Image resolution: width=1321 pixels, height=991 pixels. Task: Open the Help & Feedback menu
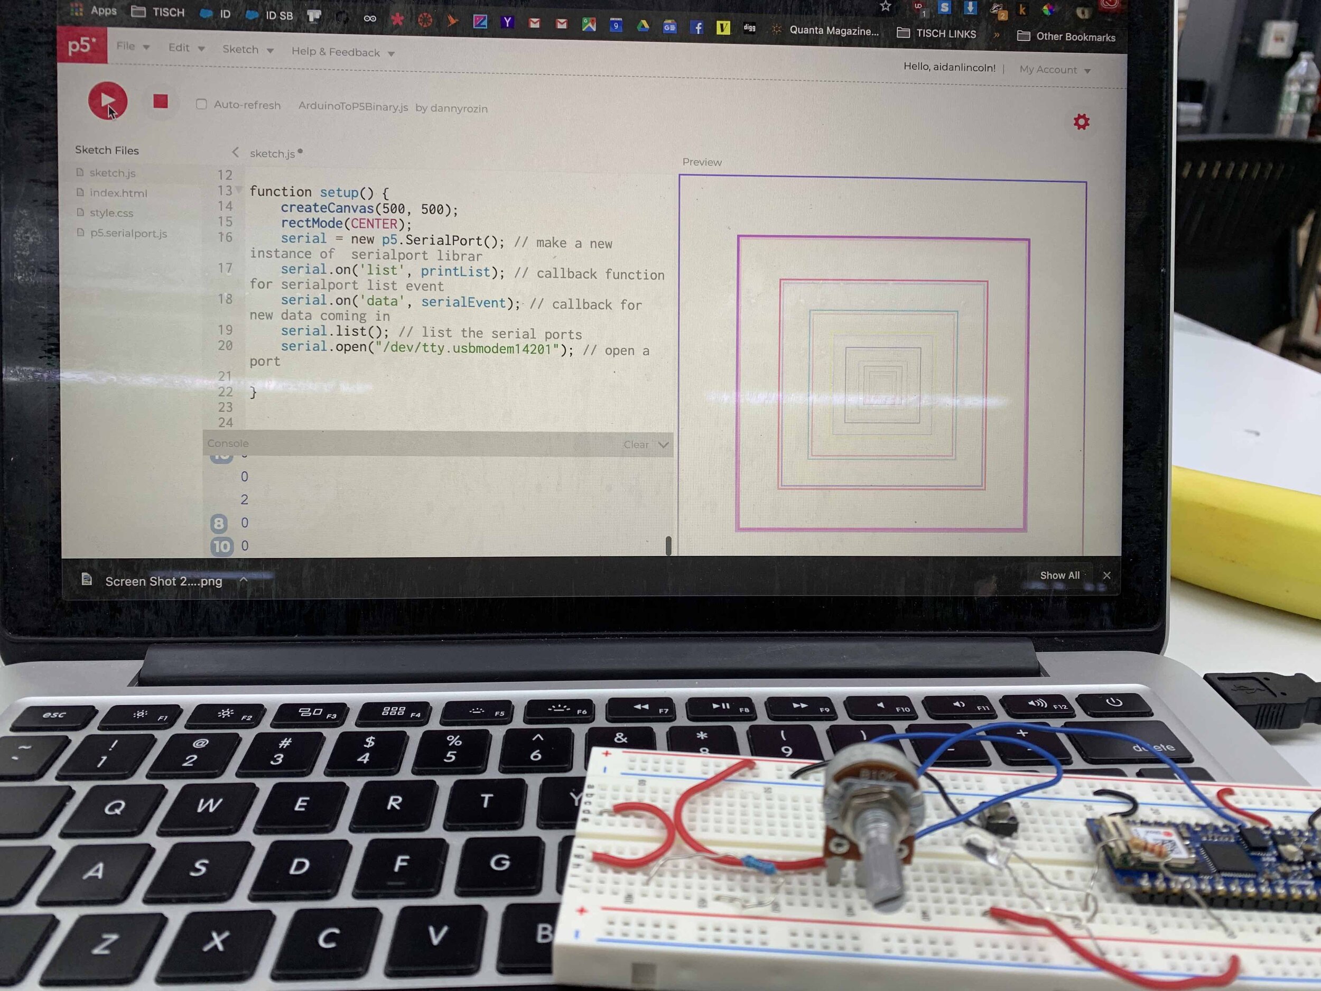pyautogui.click(x=343, y=52)
